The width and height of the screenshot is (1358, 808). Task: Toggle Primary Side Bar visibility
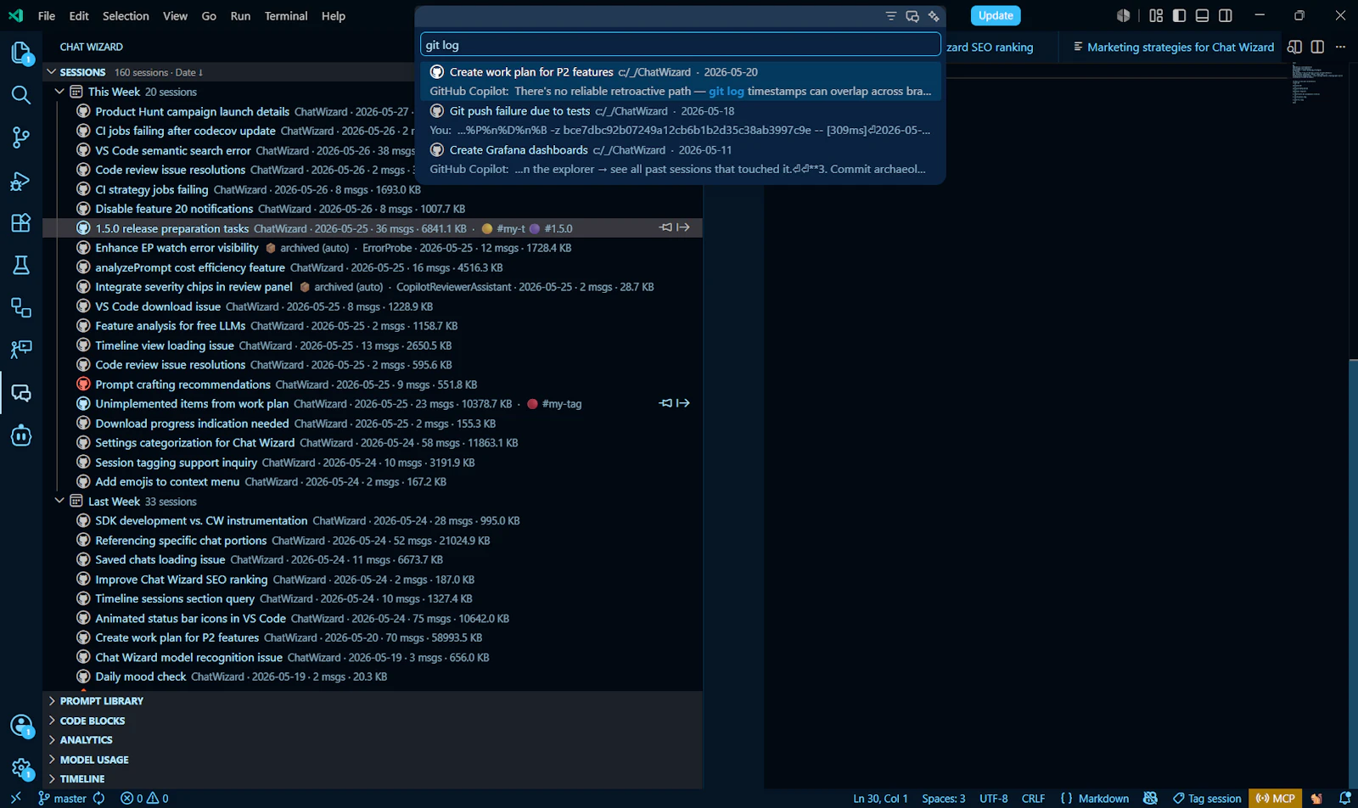coord(1179,15)
